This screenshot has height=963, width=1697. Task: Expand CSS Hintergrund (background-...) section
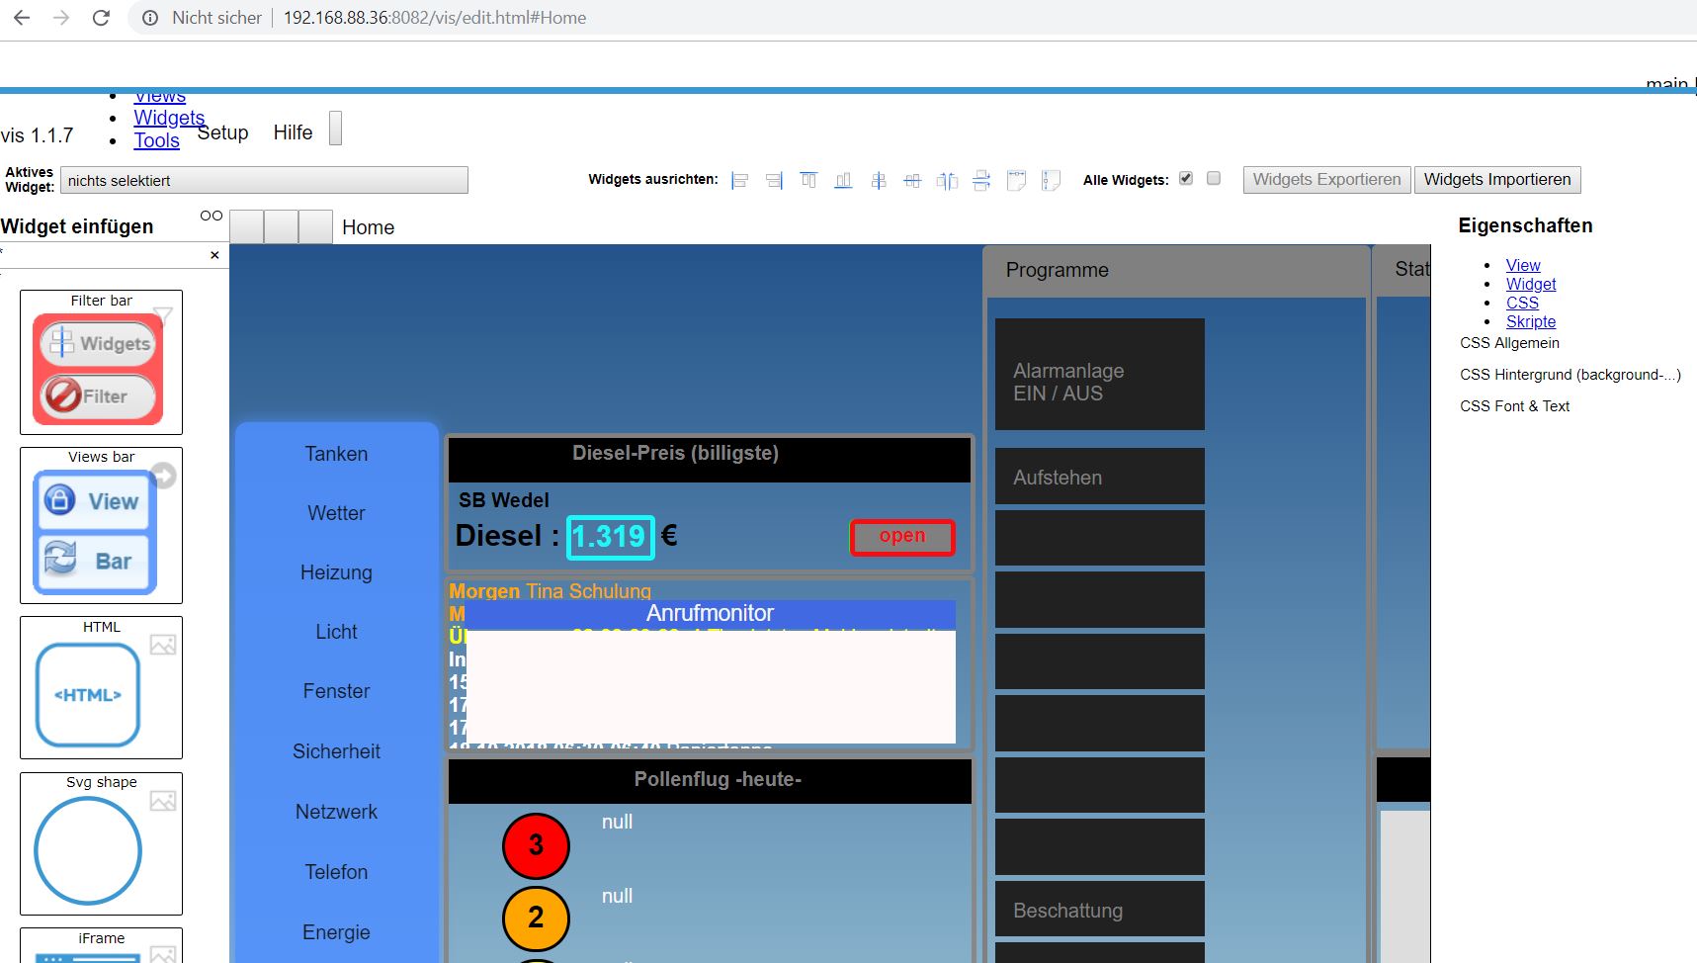click(x=1570, y=375)
